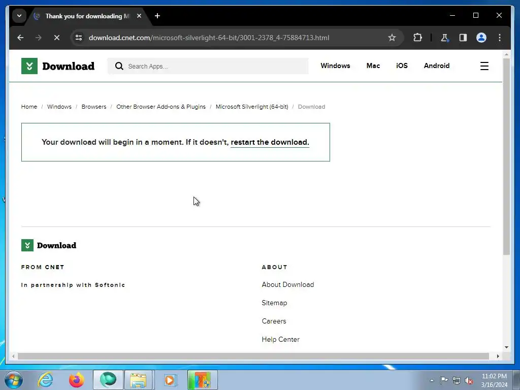This screenshot has height=390, width=520.
Task: Open the hamburger menu icon
Action: coord(484,66)
